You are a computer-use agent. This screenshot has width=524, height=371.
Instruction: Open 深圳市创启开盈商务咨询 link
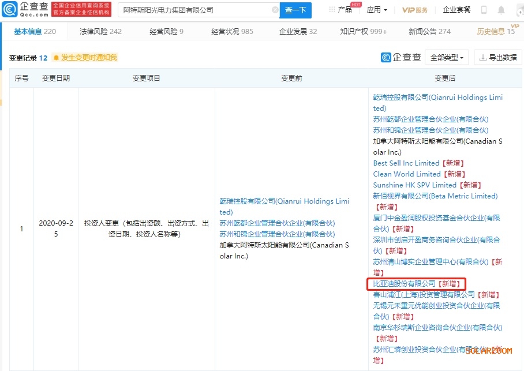(436, 245)
